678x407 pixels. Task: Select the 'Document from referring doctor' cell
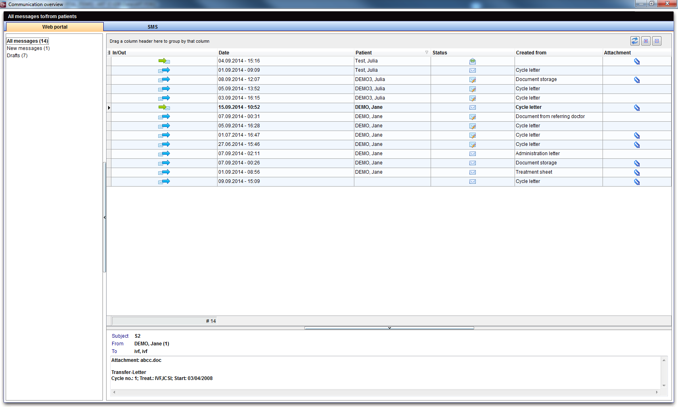pyautogui.click(x=559, y=116)
